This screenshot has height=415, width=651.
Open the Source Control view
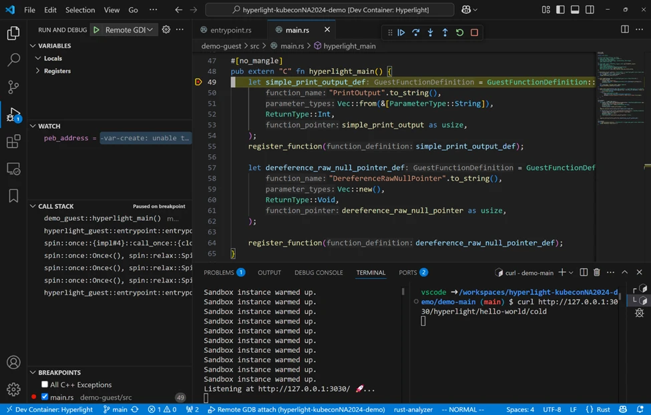pyautogui.click(x=13, y=87)
